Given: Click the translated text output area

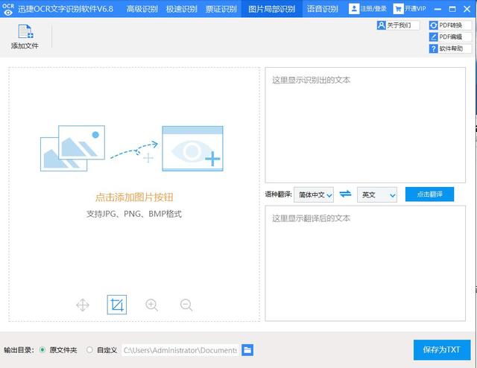Looking at the screenshot, I should pos(365,263).
